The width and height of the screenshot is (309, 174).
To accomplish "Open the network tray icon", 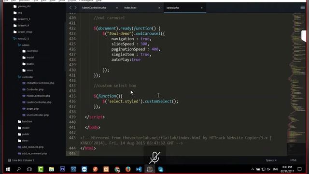I will [x=263, y=169].
